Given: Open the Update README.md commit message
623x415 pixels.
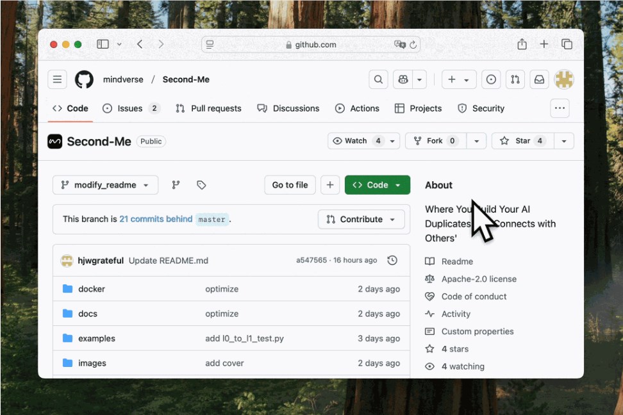Looking at the screenshot, I should pyautogui.click(x=169, y=261).
